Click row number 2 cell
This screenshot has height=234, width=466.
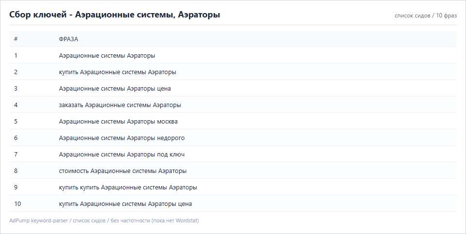coord(16,72)
